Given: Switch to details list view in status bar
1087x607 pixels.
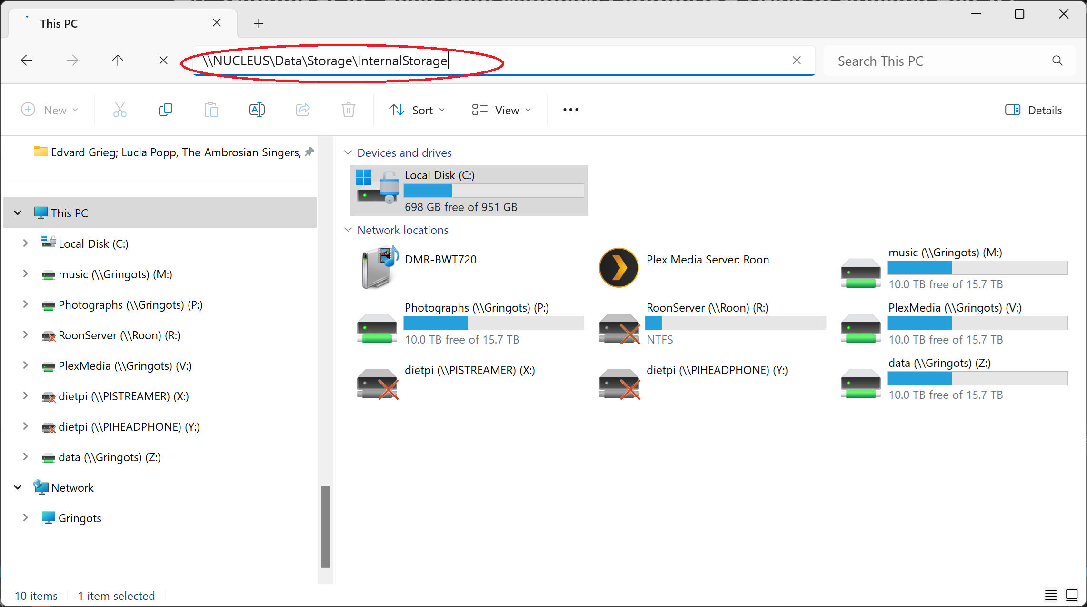Looking at the screenshot, I should click(1051, 595).
